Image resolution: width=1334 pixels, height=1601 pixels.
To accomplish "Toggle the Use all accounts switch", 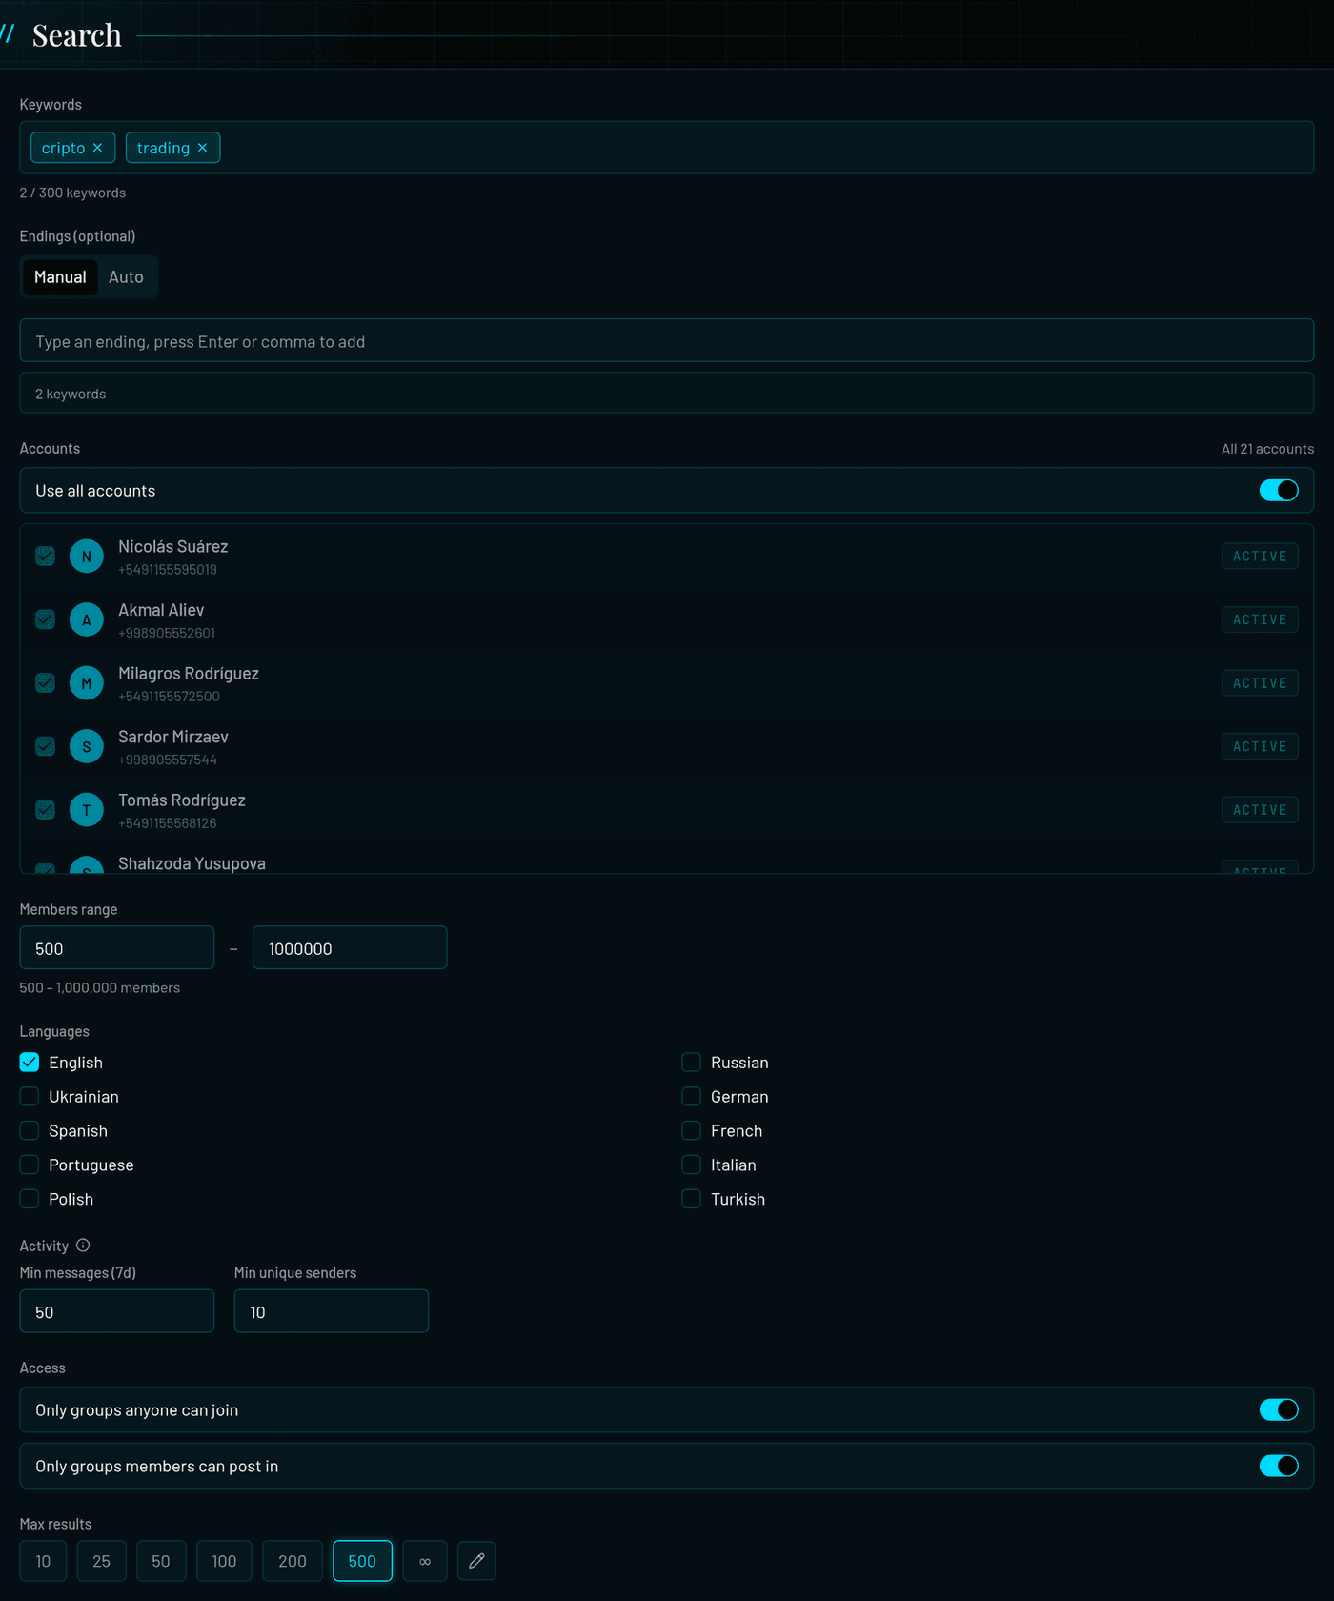I will coord(1279,490).
